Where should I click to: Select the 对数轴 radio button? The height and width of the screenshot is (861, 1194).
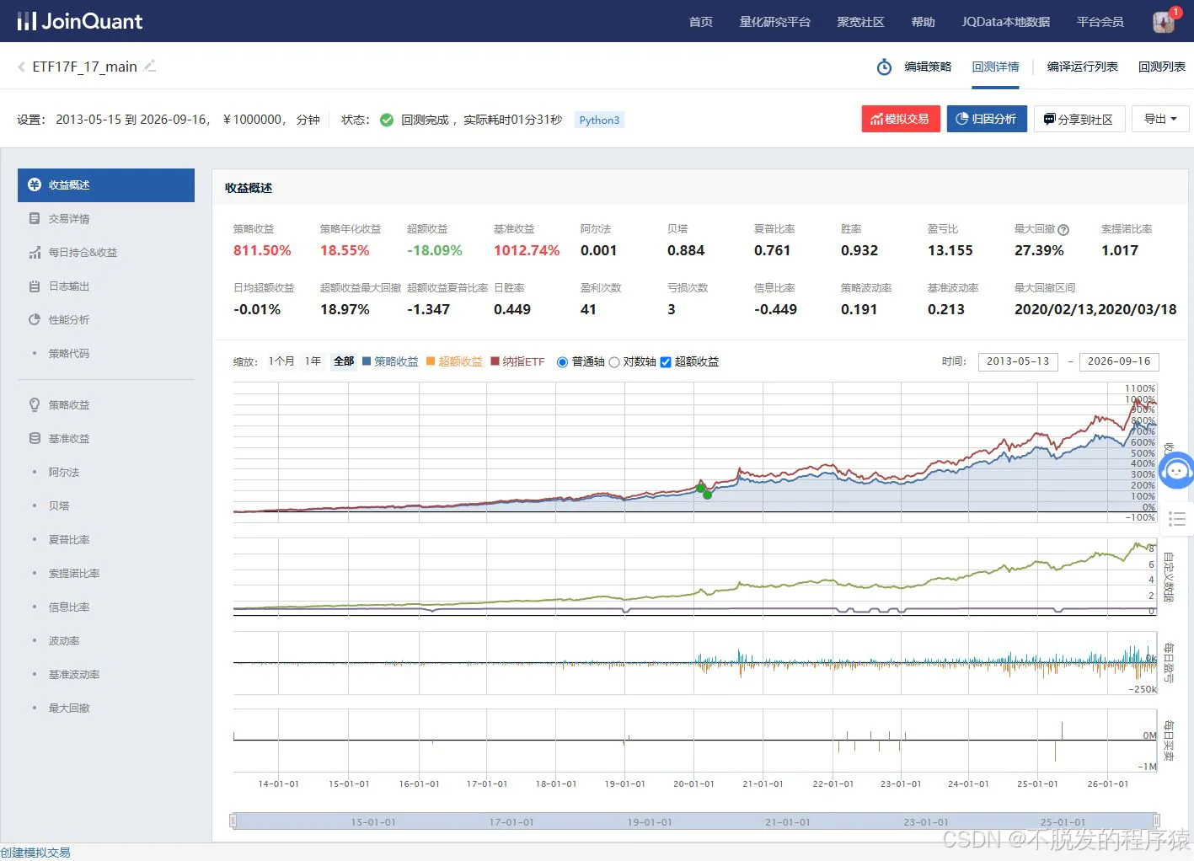(x=614, y=362)
